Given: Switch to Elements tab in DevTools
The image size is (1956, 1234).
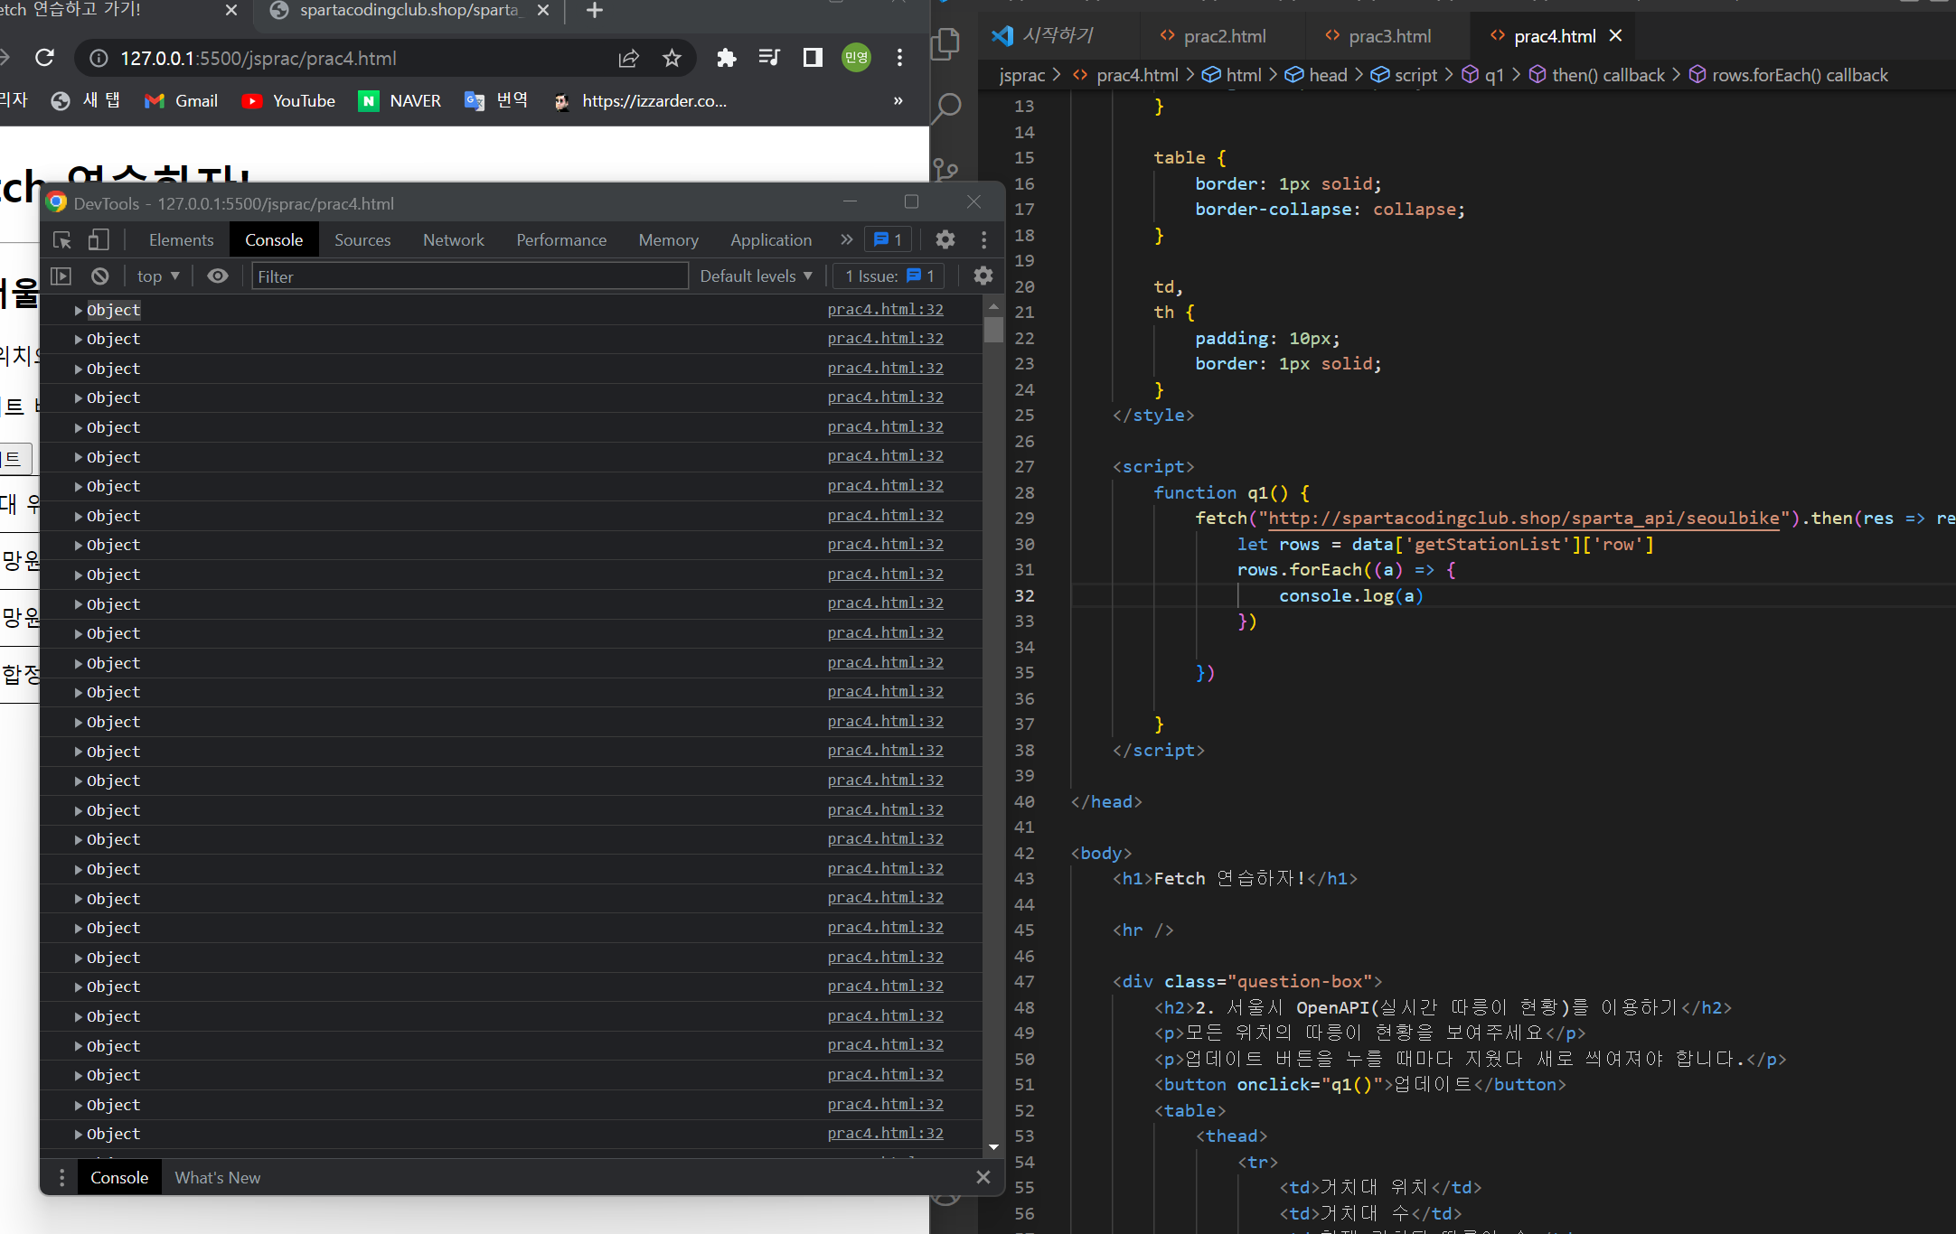Looking at the screenshot, I should (182, 239).
